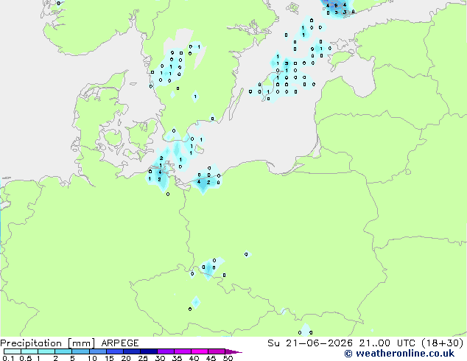Image resolution: width=467 pixels, height=361 pixels.
Task: Click the '15' legend scale value
Action: [109, 358]
